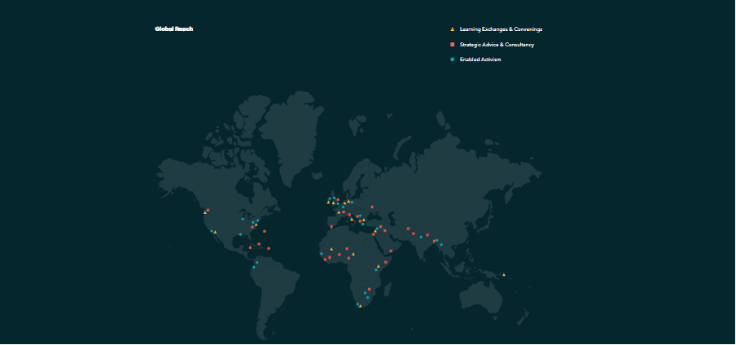736x345 pixels.
Task: Click the Global Reach heading
Action: (173, 29)
